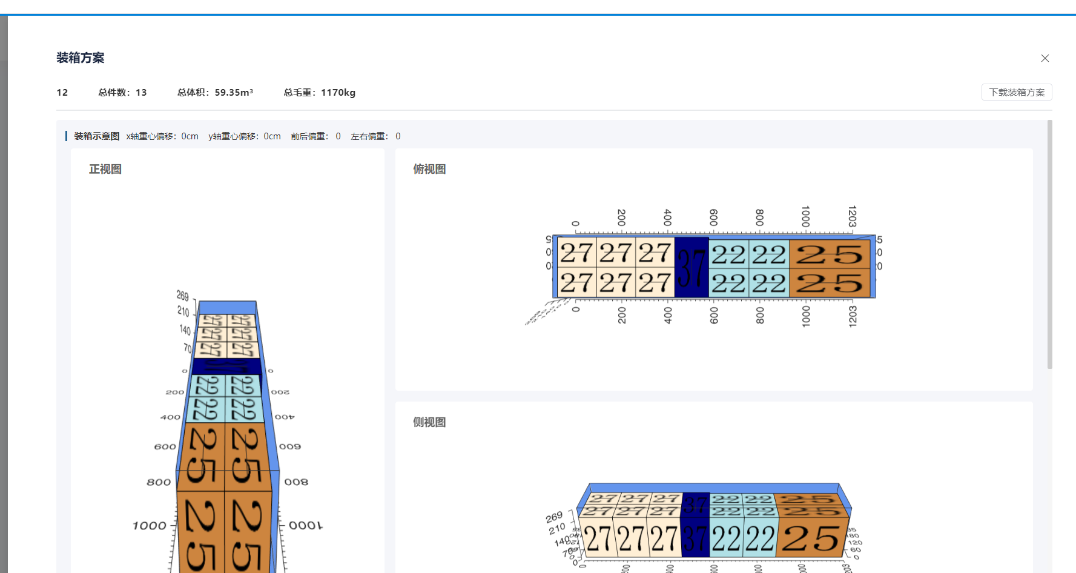1076x573 pixels.
Task: Click the upper orange box 25 in top view
Action: click(829, 254)
